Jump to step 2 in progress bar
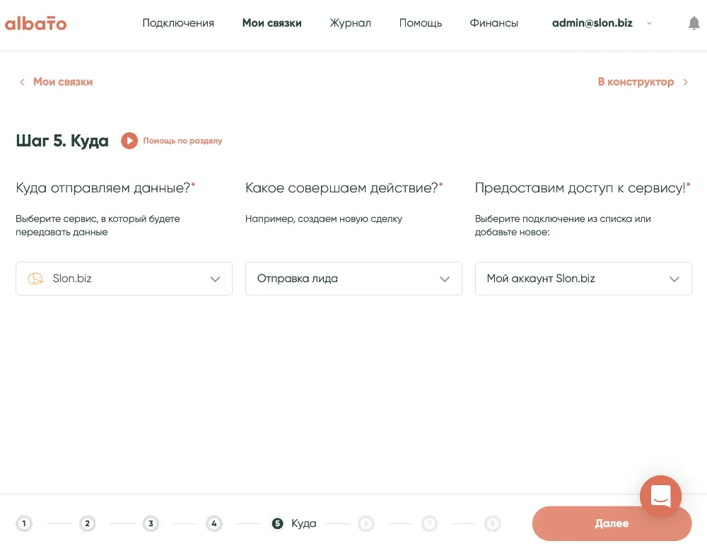 tap(88, 523)
